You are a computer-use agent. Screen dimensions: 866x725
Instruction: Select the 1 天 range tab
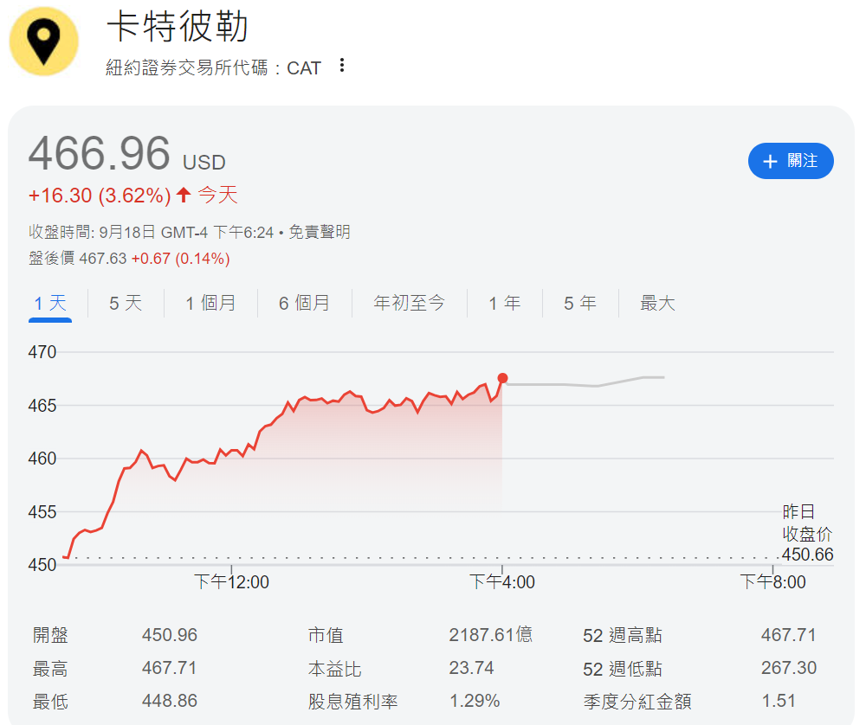50,303
